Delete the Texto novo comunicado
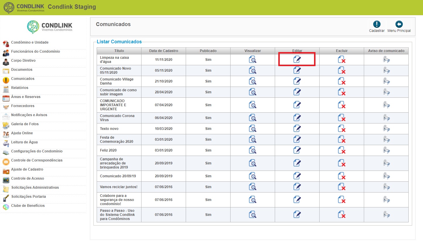The image size is (423, 244). pos(342,128)
